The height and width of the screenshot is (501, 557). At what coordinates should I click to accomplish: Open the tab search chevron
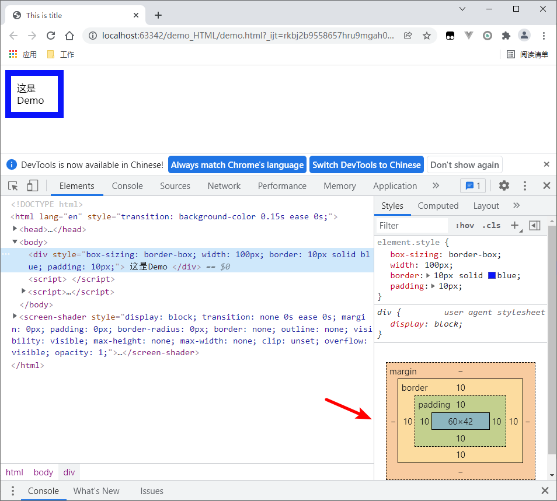(x=462, y=9)
